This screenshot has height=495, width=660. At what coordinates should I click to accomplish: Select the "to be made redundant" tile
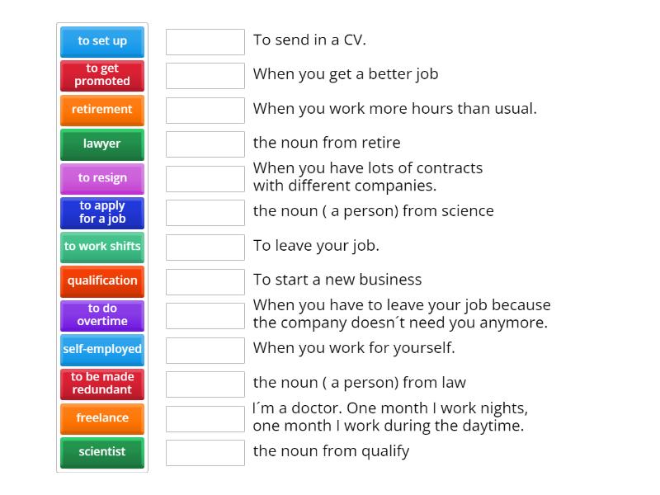(101, 384)
